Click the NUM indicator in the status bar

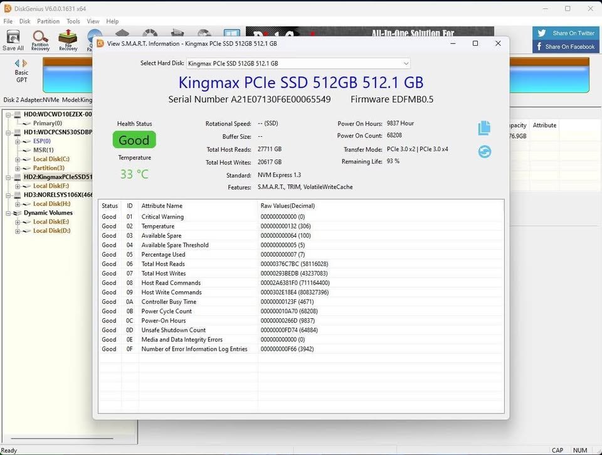(579, 451)
